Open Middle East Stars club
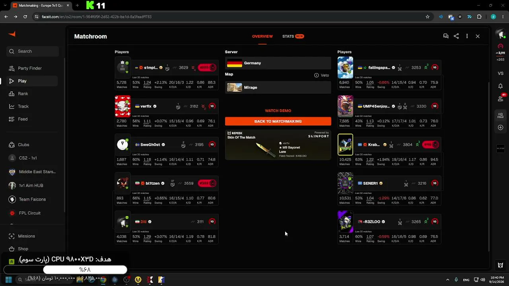 point(32,172)
